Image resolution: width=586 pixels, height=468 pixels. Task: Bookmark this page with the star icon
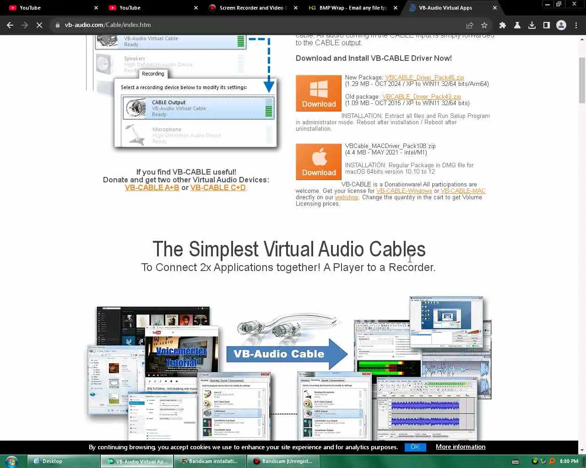[484, 25]
